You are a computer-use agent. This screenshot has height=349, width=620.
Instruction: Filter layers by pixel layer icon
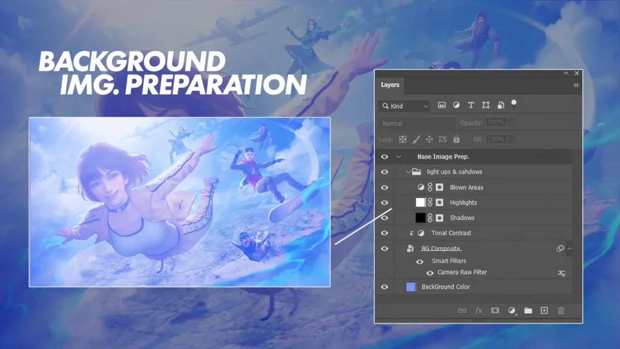[x=442, y=105]
